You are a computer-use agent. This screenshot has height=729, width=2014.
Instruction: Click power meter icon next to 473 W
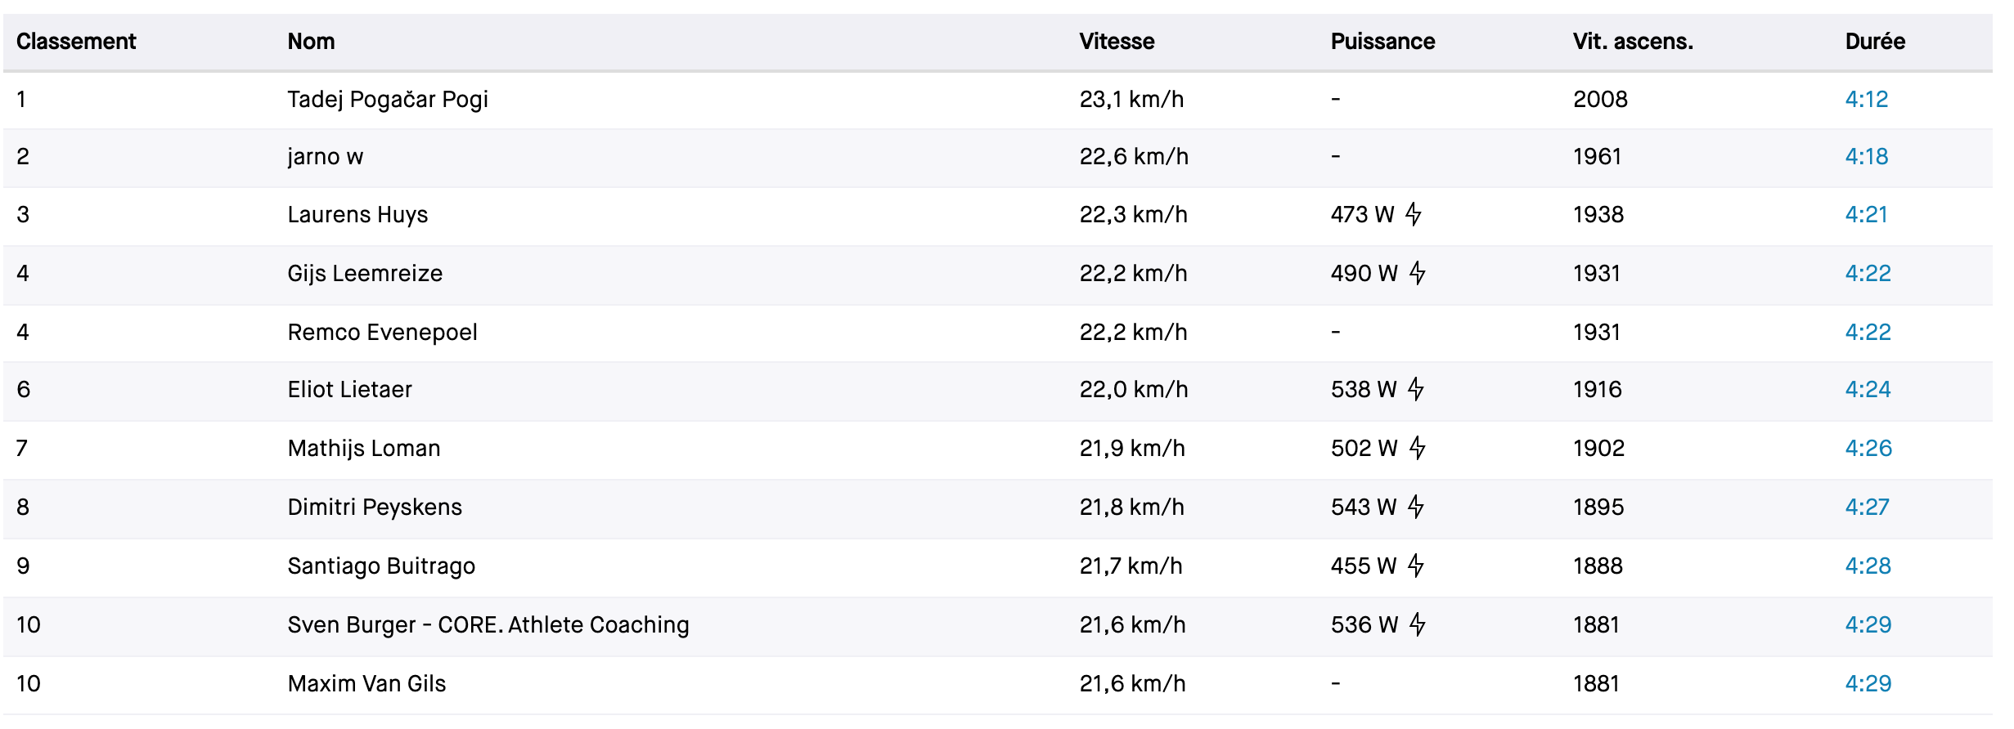(1413, 214)
